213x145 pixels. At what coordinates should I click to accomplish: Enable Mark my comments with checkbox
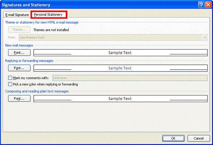pos(10,78)
